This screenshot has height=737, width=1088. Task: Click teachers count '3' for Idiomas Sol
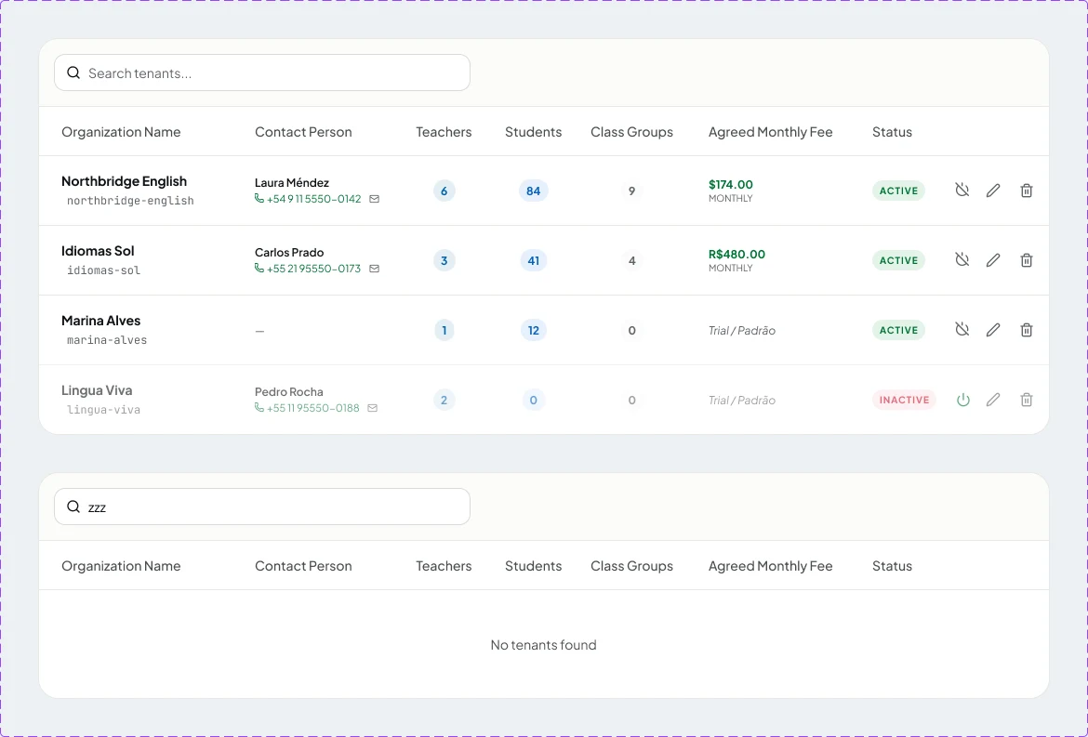pos(444,260)
